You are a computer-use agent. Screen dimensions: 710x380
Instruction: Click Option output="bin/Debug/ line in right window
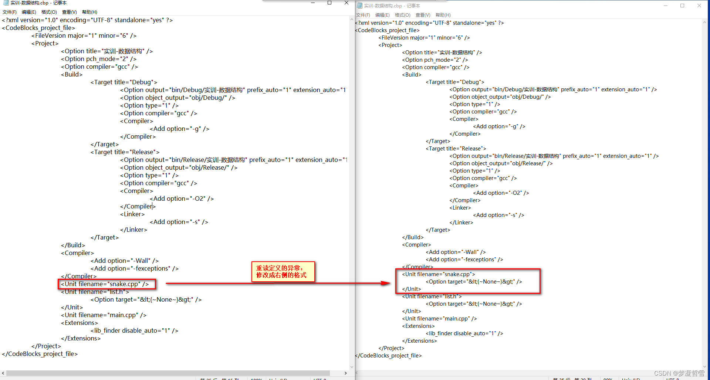pyautogui.click(x=553, y=89)
